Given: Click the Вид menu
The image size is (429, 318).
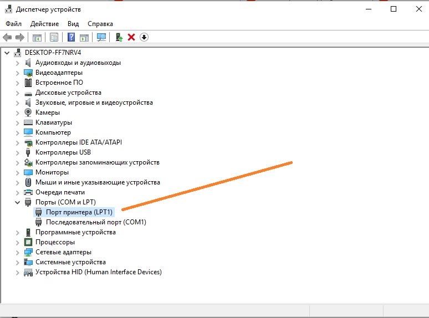Looking at the screenshot, I should pos(73,24).
